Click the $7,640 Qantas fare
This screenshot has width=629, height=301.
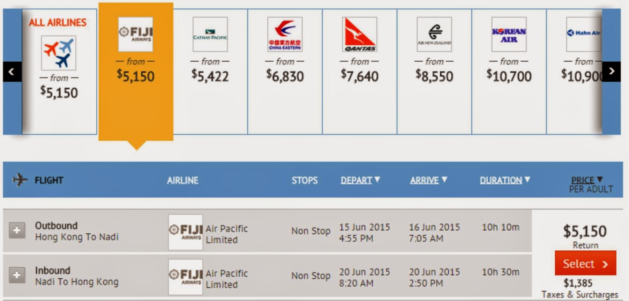coord(359,76)
